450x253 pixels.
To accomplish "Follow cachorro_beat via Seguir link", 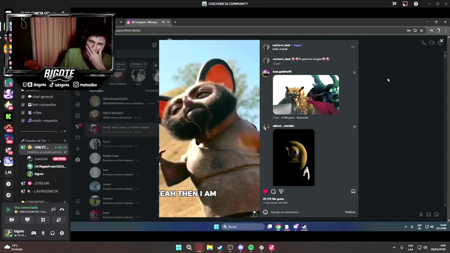I will [x=297, y=45].
